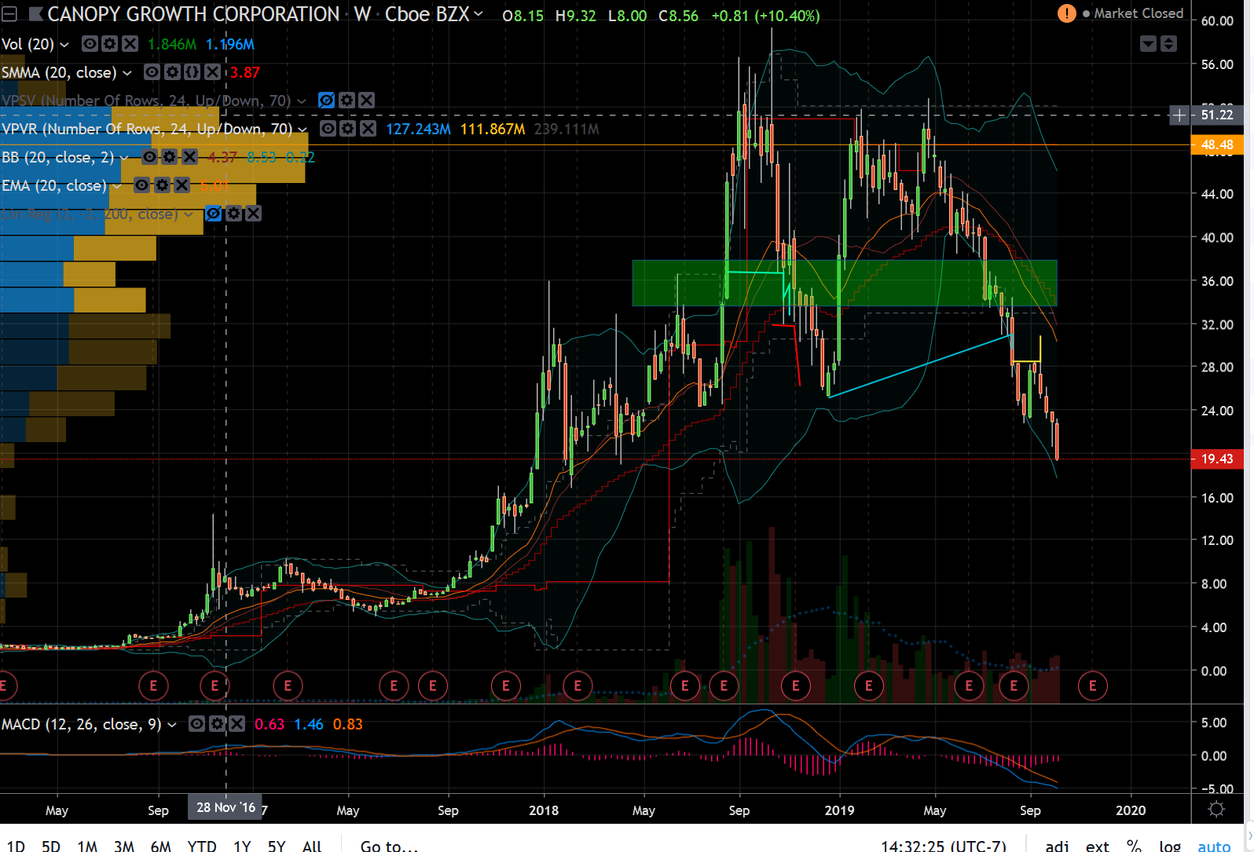Open settings for the Vol (20) indicator
Viewport: 1254px width, 852px height.
point(110,44)
